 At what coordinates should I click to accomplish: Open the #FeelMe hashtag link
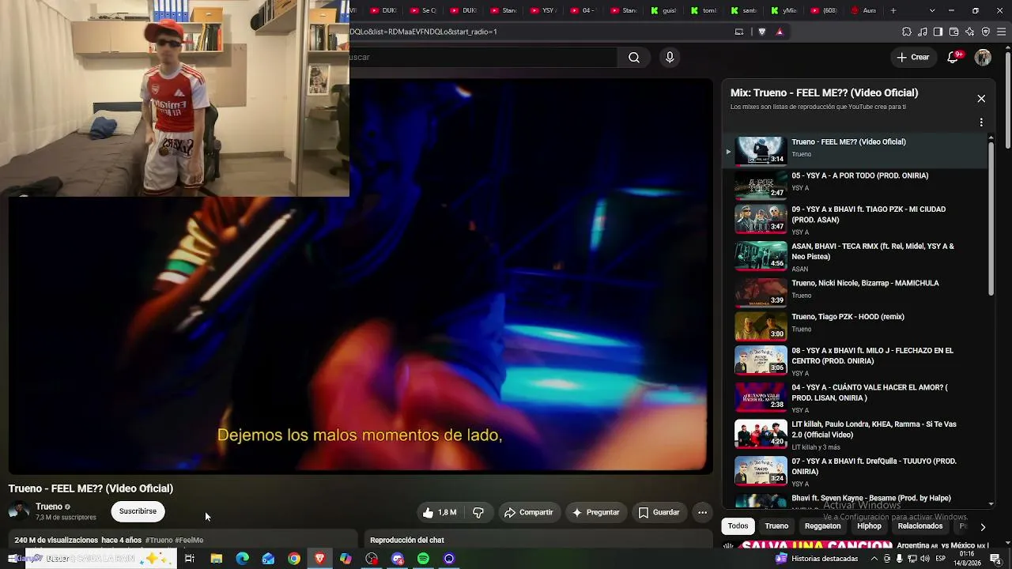pyautogui.click(x=190, y=541)
